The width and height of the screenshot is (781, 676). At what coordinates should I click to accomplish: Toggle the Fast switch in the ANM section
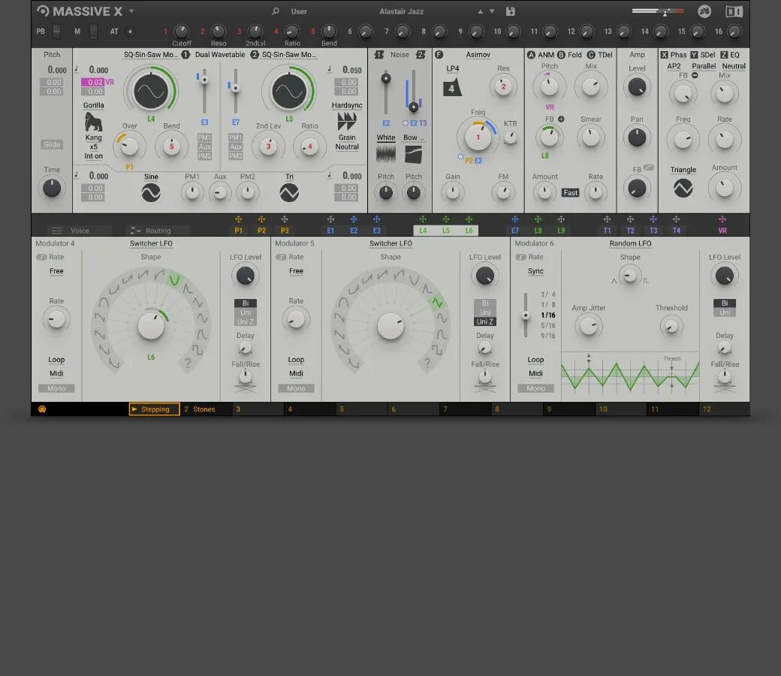coord(570,193)
